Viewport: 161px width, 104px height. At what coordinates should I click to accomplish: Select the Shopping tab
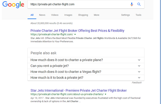point(83,15)
